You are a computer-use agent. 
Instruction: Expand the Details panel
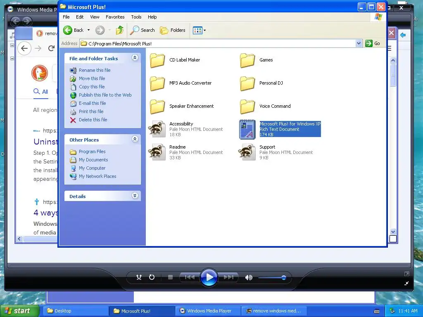[135, 196]
